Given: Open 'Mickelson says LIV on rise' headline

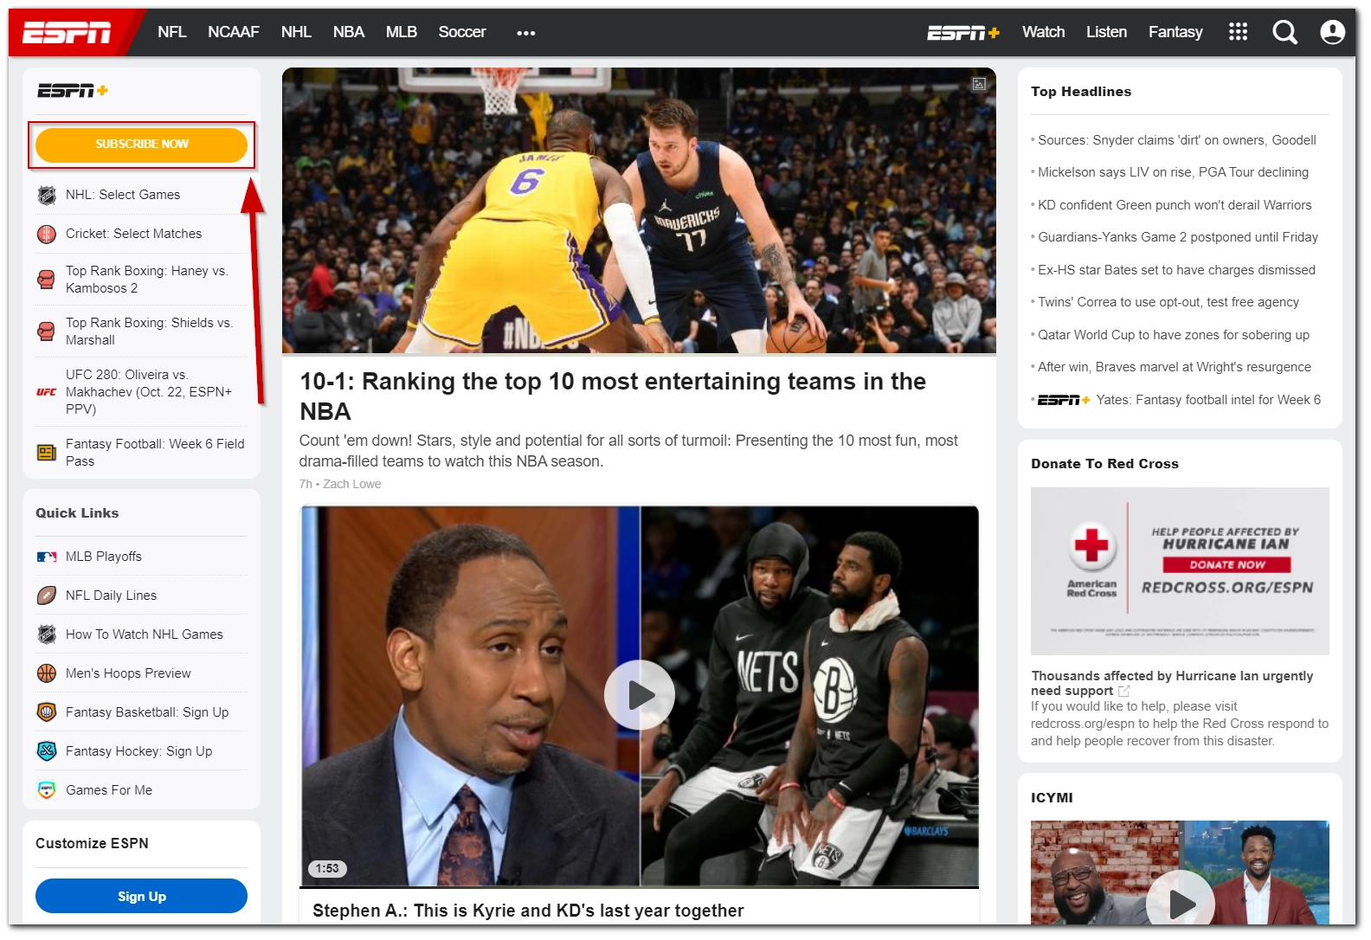Looking at the screenshot, I should 1174,172.
